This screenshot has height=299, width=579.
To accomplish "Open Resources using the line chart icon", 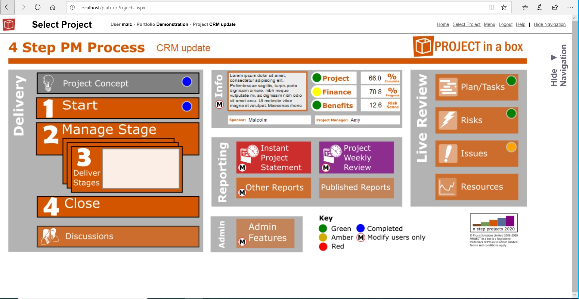I will (447, 187).
